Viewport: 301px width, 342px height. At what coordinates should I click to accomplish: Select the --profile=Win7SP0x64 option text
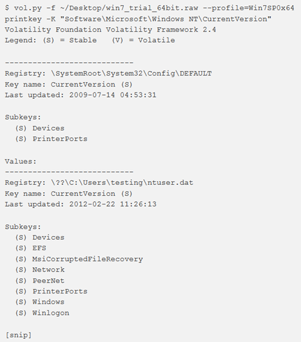point(248,8)
